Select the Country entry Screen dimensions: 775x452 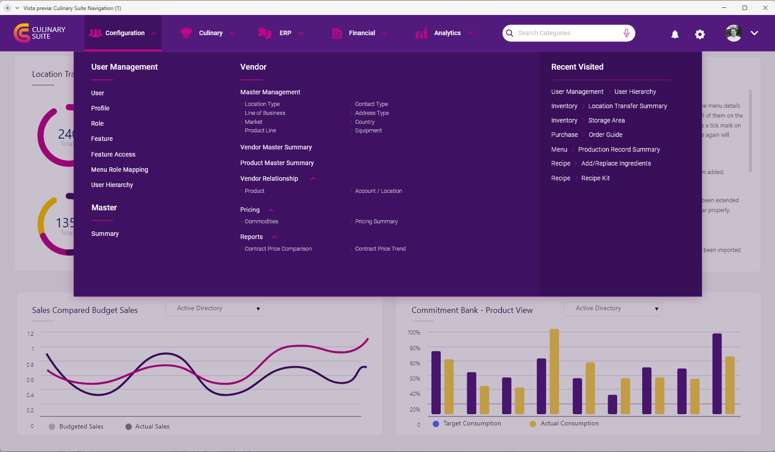(x=364, y=122)
